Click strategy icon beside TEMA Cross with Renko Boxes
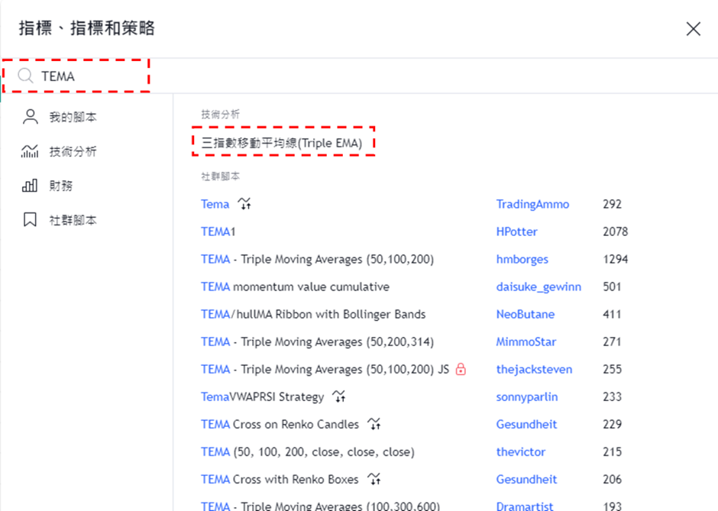Image resolution: width=718 pixels, height=511 pixels. [374, 479]
